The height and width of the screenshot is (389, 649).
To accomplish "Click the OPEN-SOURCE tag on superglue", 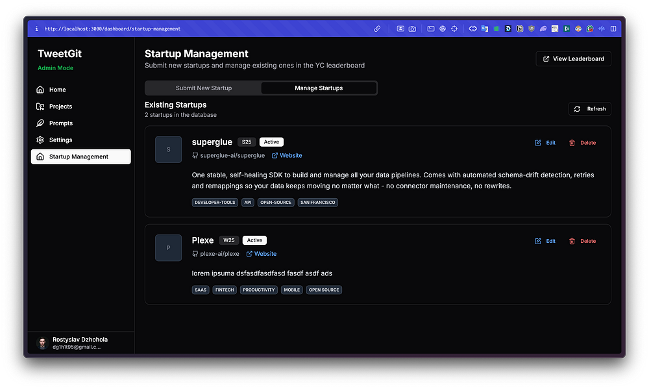I will point(276,202).
